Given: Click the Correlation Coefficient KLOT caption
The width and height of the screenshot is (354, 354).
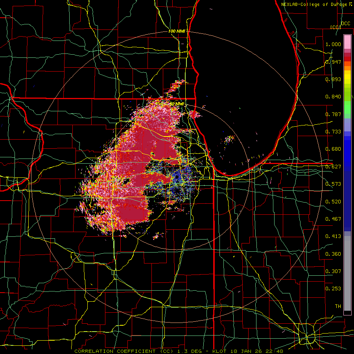Looking at the screenshot, I should coord(179,351).
